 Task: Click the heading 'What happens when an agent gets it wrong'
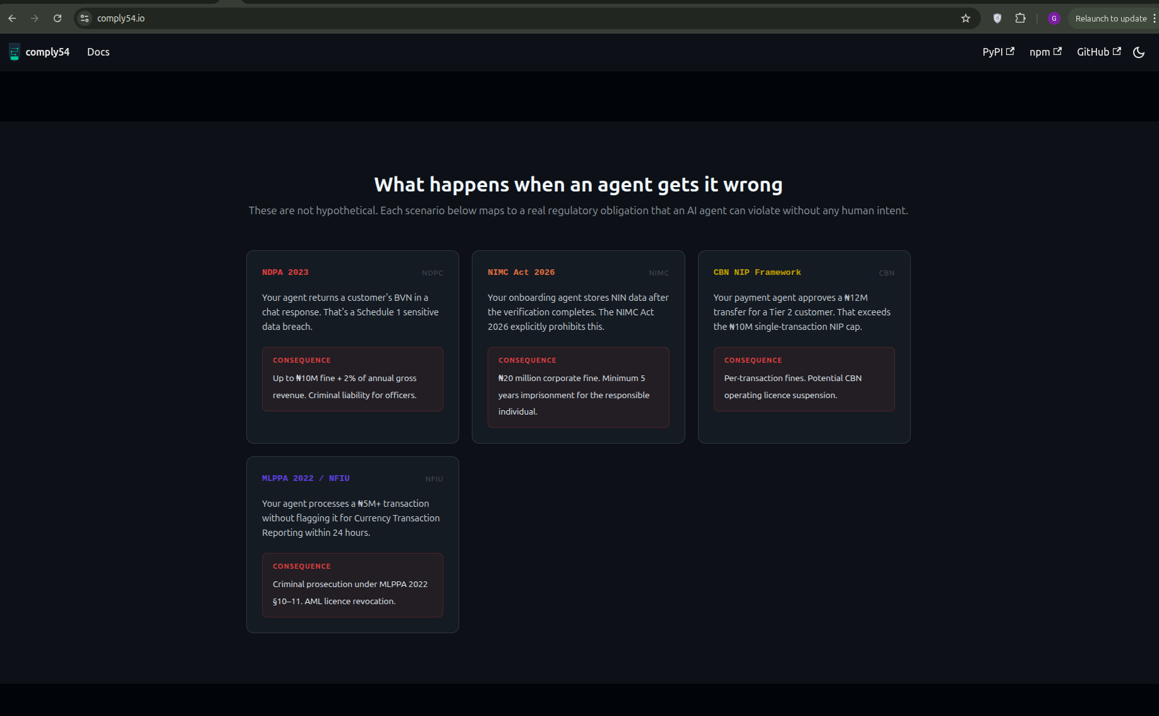pos(579,185)
